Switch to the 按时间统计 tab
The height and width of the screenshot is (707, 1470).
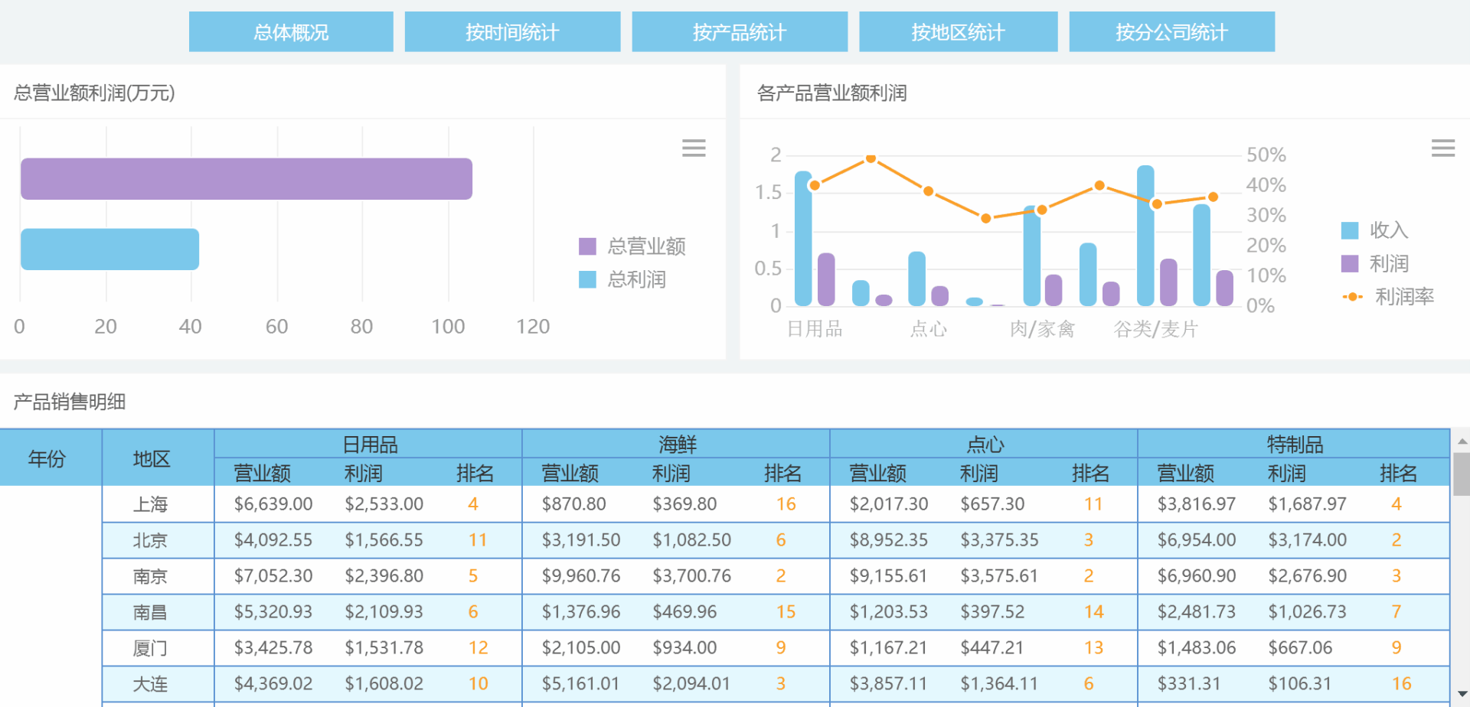pyautogui.click(x=512, y=31)
